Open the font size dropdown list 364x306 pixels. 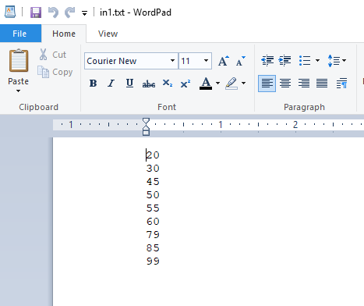coord(206,61)
